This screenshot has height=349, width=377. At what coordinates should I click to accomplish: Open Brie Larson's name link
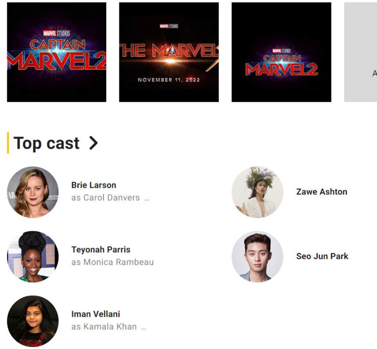point(94,185)
